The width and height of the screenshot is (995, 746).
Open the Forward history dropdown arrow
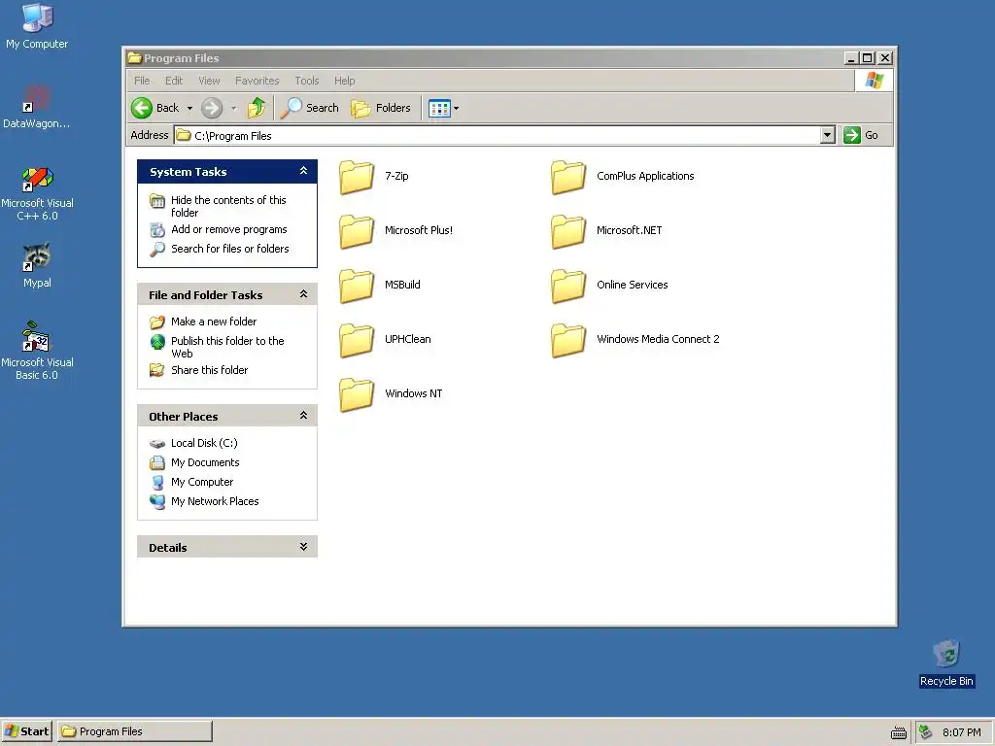click(233, 109)
